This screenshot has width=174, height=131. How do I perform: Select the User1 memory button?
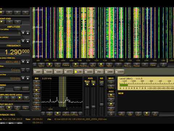tap(138, 114)
